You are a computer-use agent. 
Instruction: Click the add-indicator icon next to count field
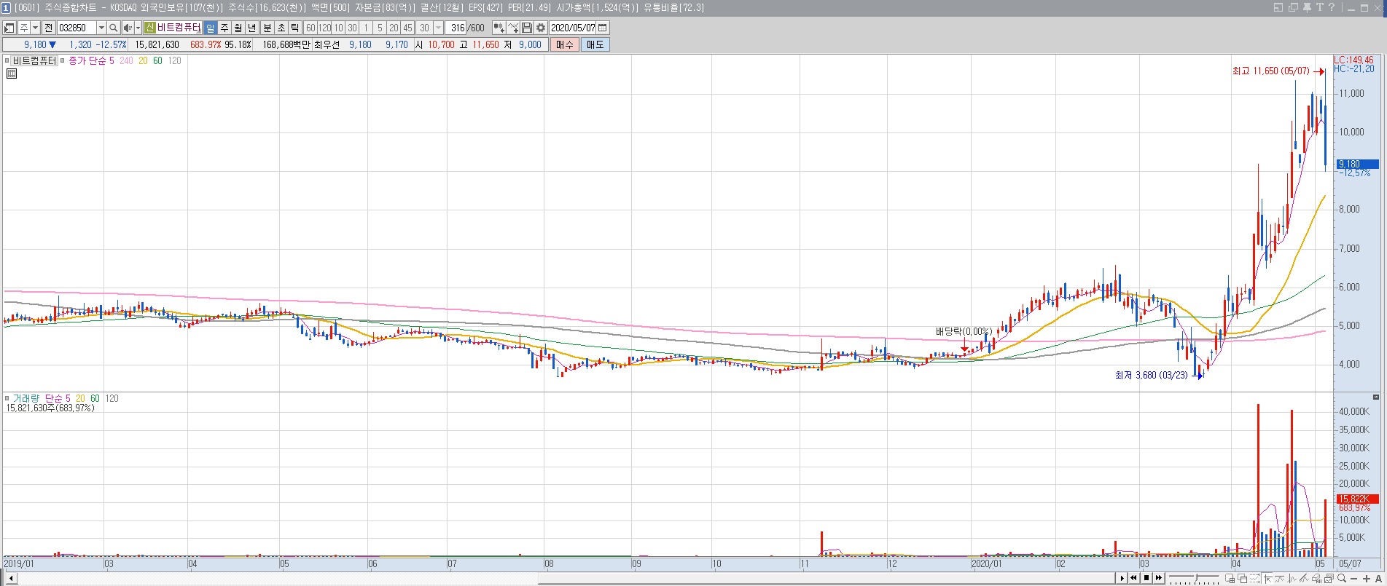[x=499, y=28]
